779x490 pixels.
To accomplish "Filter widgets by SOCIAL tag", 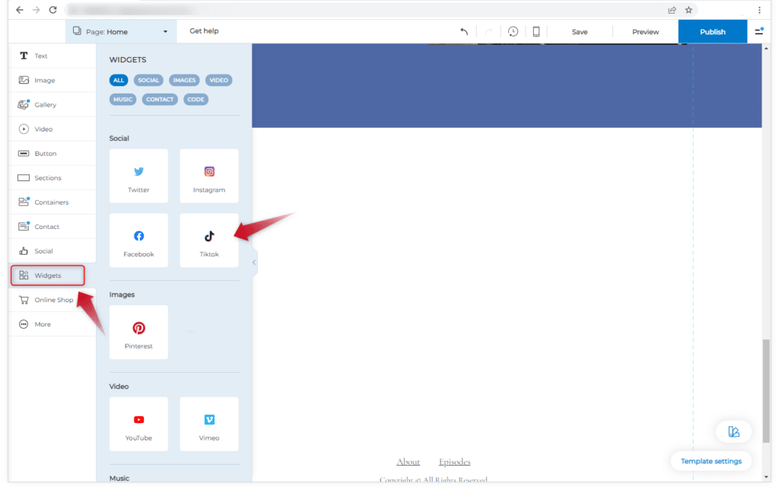I will [x=148, y=80].
